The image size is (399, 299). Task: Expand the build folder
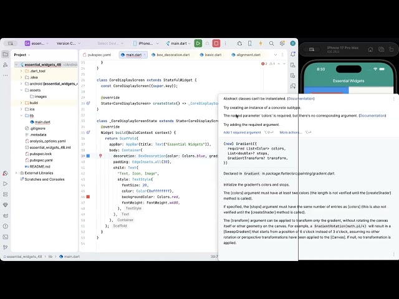pyautogui.click(x=21, y=103)
